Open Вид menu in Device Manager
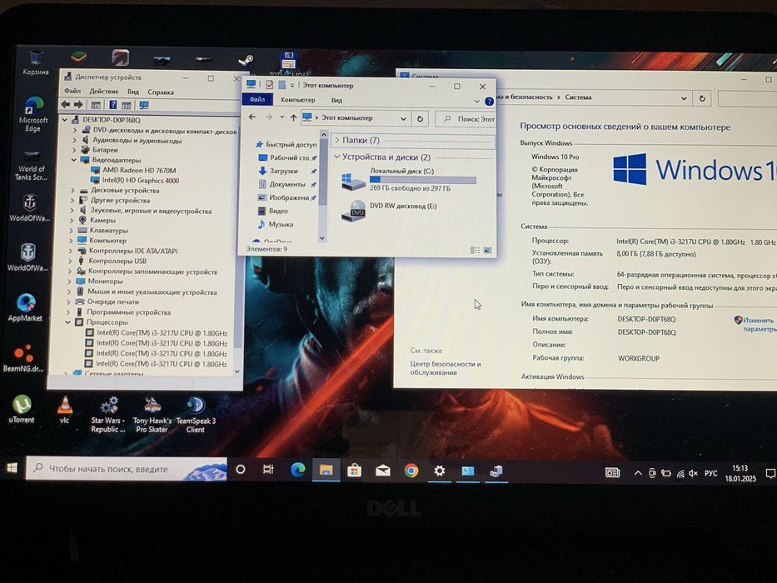This screenshot has width=777, height=583. click(x=132, y=92)
